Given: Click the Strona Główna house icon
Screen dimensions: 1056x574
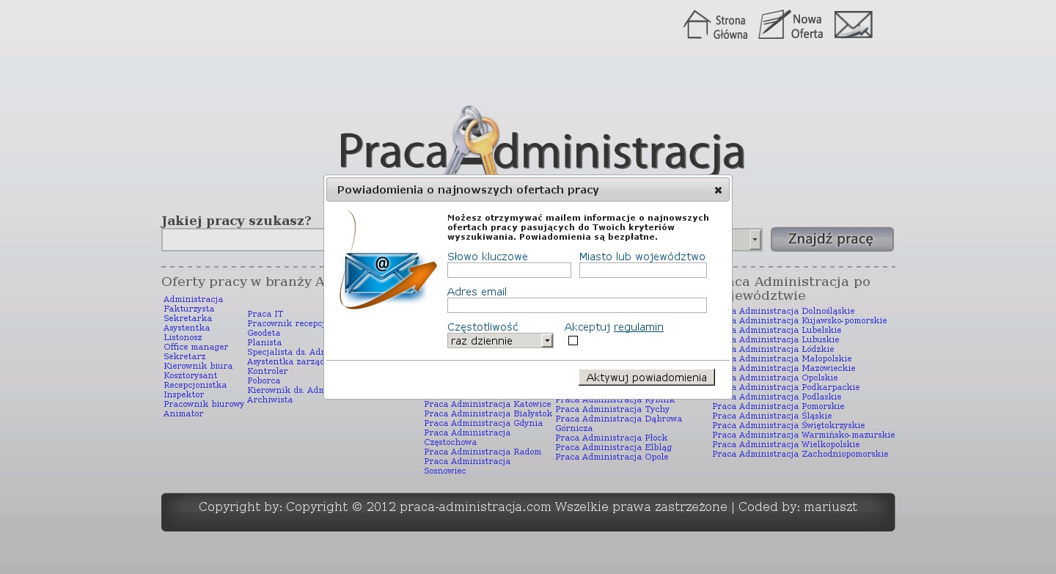Looking at the screenshot, I should (697, 25).
